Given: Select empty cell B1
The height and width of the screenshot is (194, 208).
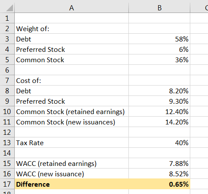Looking at the screenshot, I should 160,18.
